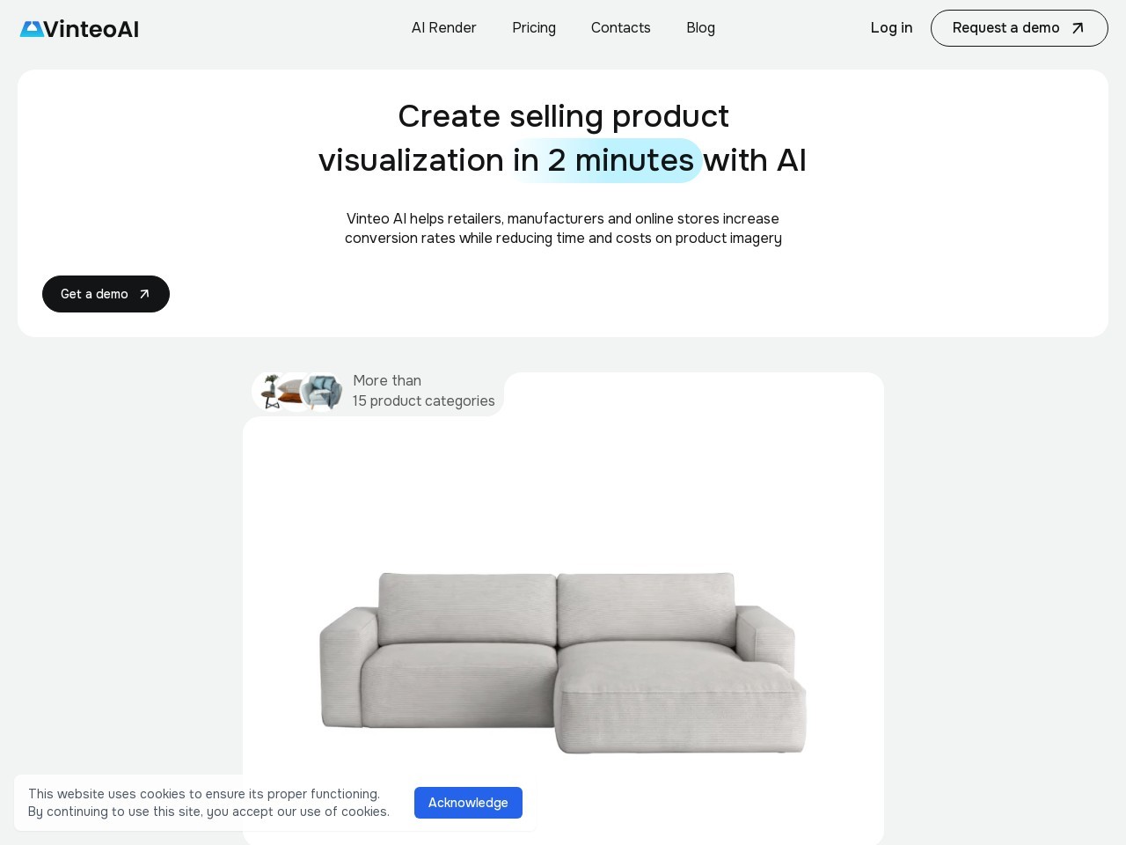Click the VinteoAI wordmark text
This screenshot has height=845, width=1126.
tap(92, 28)
